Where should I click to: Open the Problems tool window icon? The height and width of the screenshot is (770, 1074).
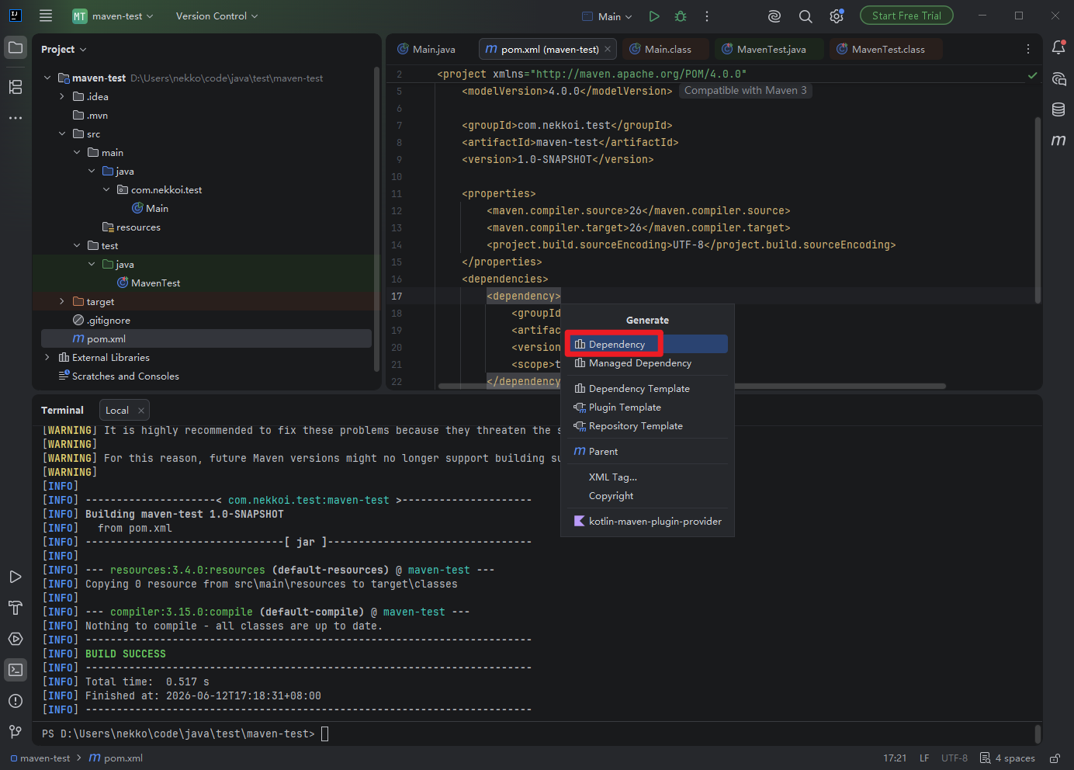[x=16, y=701]
